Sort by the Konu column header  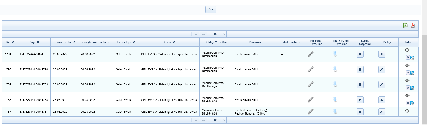(x=169, y=42)
